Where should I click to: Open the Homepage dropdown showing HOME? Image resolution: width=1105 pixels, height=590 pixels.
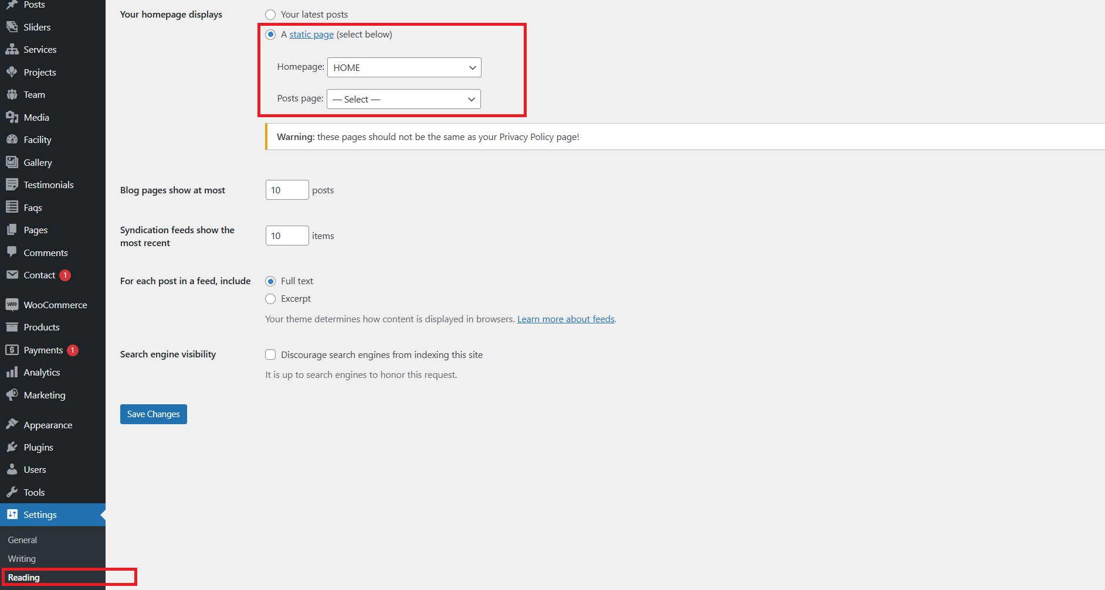pyautogui.click(x=404, y=67)
